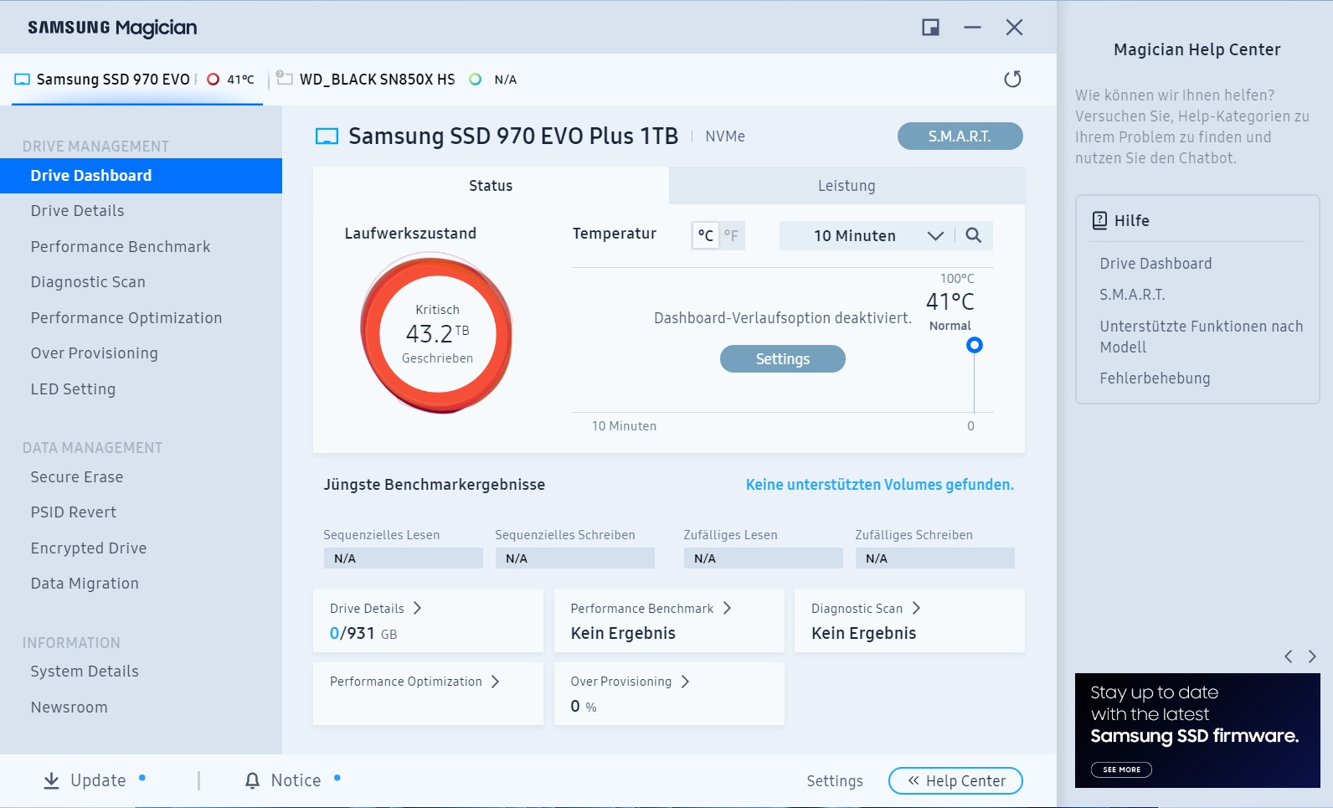Click the WD_BLACK SN850X drive icon

coord(285,79)
